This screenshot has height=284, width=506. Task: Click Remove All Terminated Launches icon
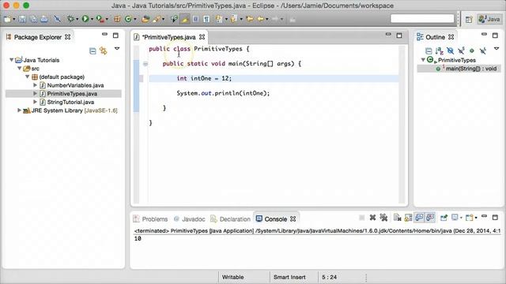pos(383,218)
